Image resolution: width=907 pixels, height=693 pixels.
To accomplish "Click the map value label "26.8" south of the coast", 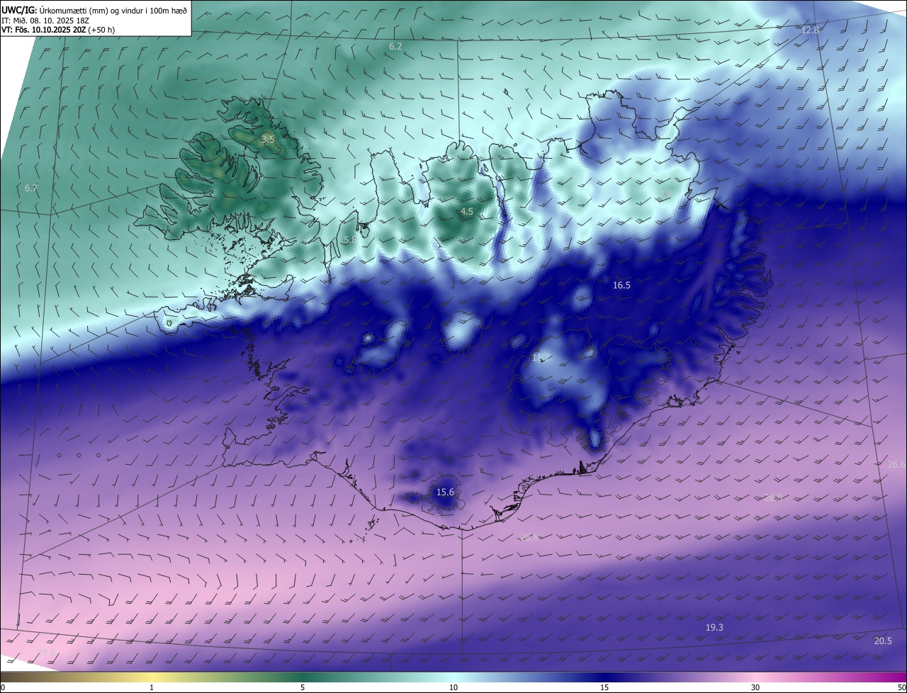I will point(530,538).
